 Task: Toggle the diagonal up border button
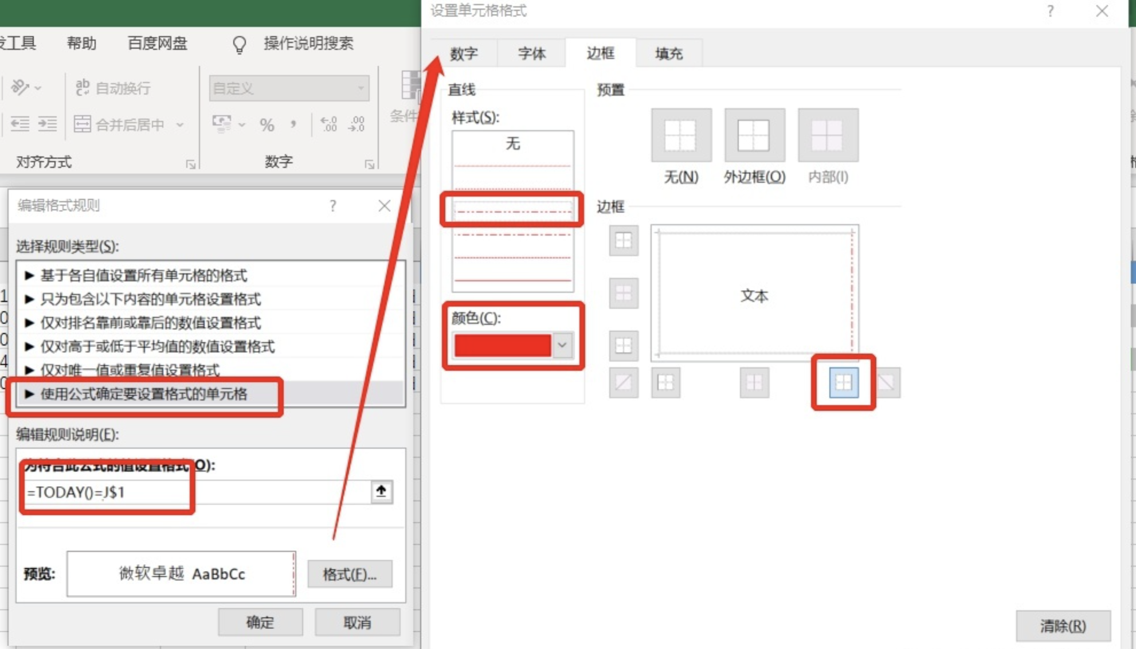[x=624, y=382]
